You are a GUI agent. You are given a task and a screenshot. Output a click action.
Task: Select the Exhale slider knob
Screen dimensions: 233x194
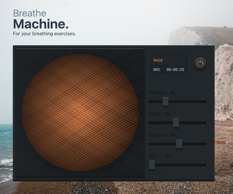(x=179, y=144)
